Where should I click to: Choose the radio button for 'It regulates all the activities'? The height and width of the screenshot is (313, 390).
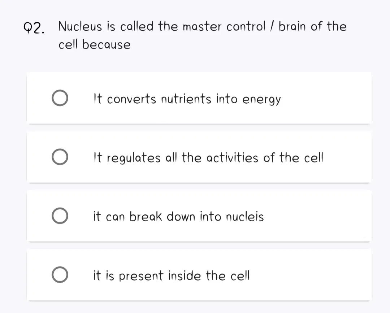[60, 157]
